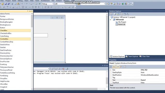This screenshot has width=165, height=93.
Task: Open the Debug menu
Action: [x=20, y=1]
